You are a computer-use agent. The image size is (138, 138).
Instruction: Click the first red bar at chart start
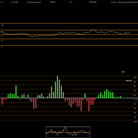point(2,101)
